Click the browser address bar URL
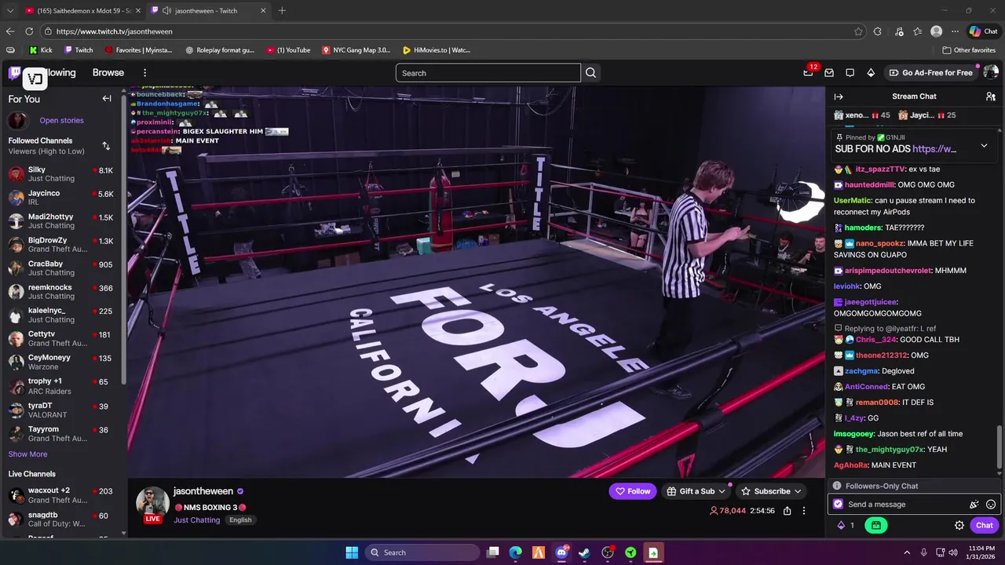 click(114, 31)
